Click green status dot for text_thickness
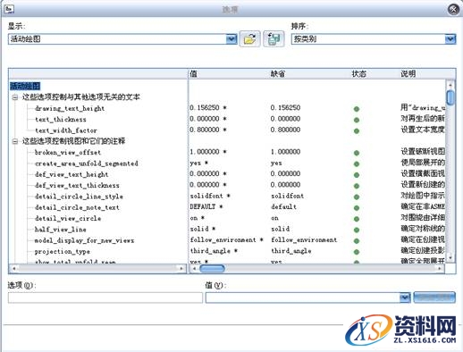 pyautogui.click(x=356, y=120)
